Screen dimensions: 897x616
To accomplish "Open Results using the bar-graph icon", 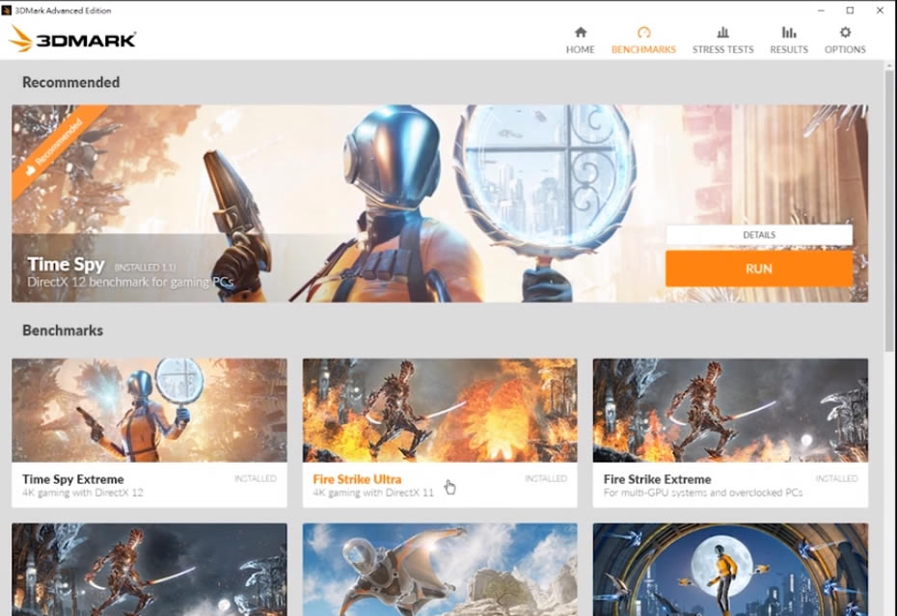I will 788,32.
